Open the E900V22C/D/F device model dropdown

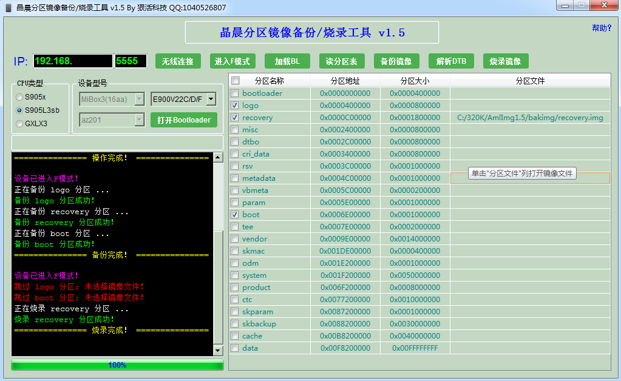pyautogui.click(x=184, y=99)
